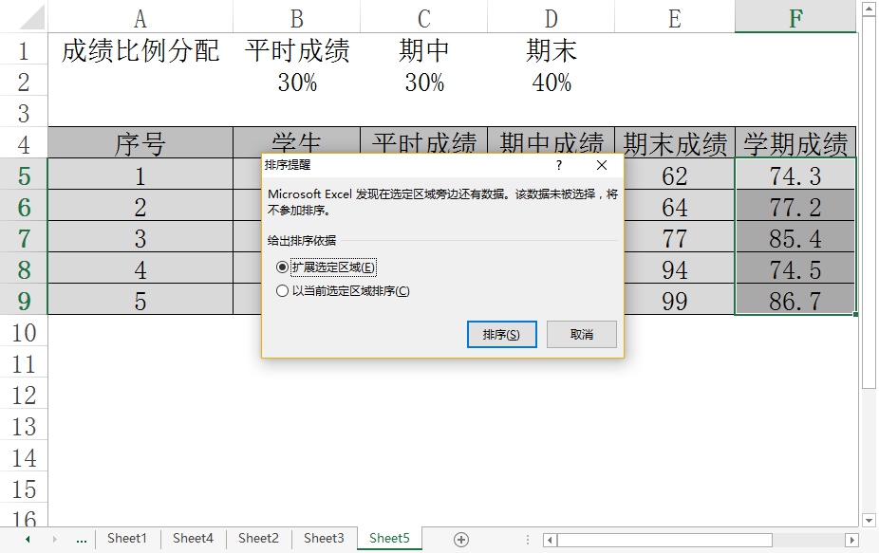Viewport: 879px width, 553px height.
Task: Select row 10 header
Action: coord(24,333)
